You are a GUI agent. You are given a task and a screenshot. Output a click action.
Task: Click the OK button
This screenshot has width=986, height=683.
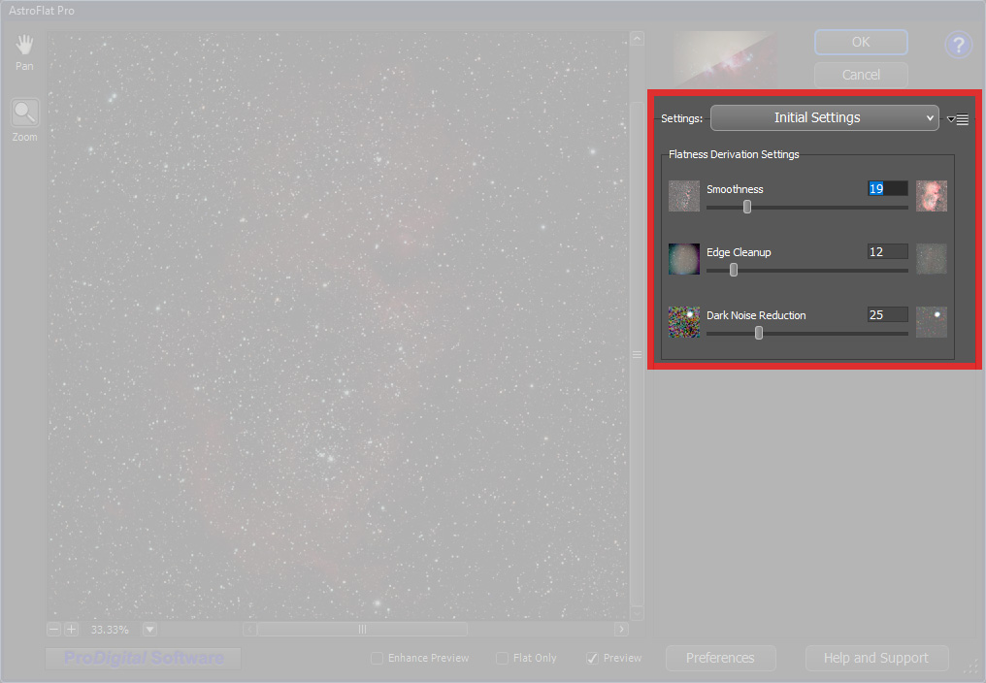coord(861,42)
